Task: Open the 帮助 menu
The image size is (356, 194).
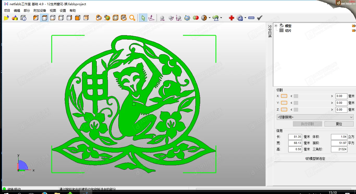Action: pyautogui.click(x=73, y=11)
